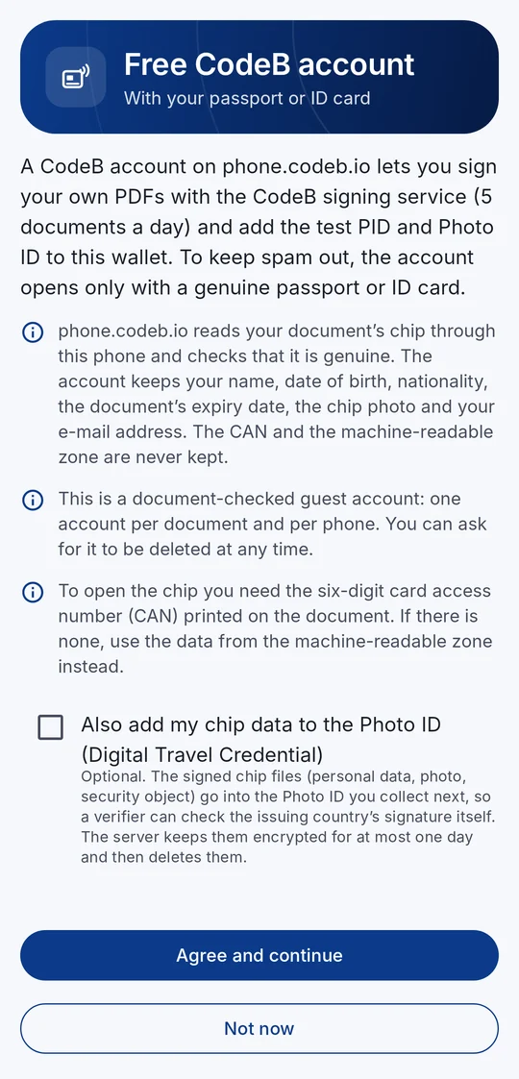Click the intro paragraph about CodeB account
This screenshot has width=519, height=1079.
tap(259, 227)
